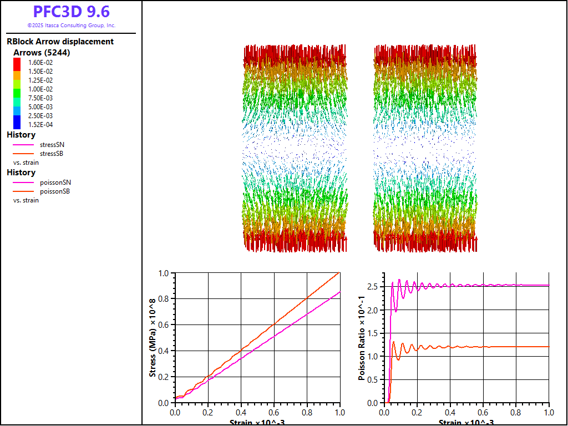
Task: Click the magenta stressSN legend line
Action: (23, 145)
